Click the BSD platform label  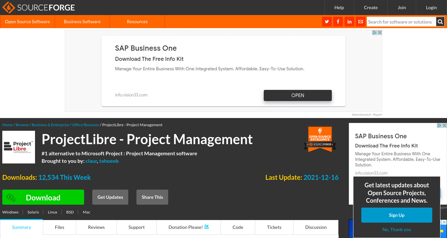70,212
